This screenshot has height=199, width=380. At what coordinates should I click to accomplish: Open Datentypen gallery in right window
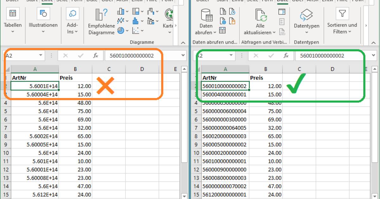307,22
